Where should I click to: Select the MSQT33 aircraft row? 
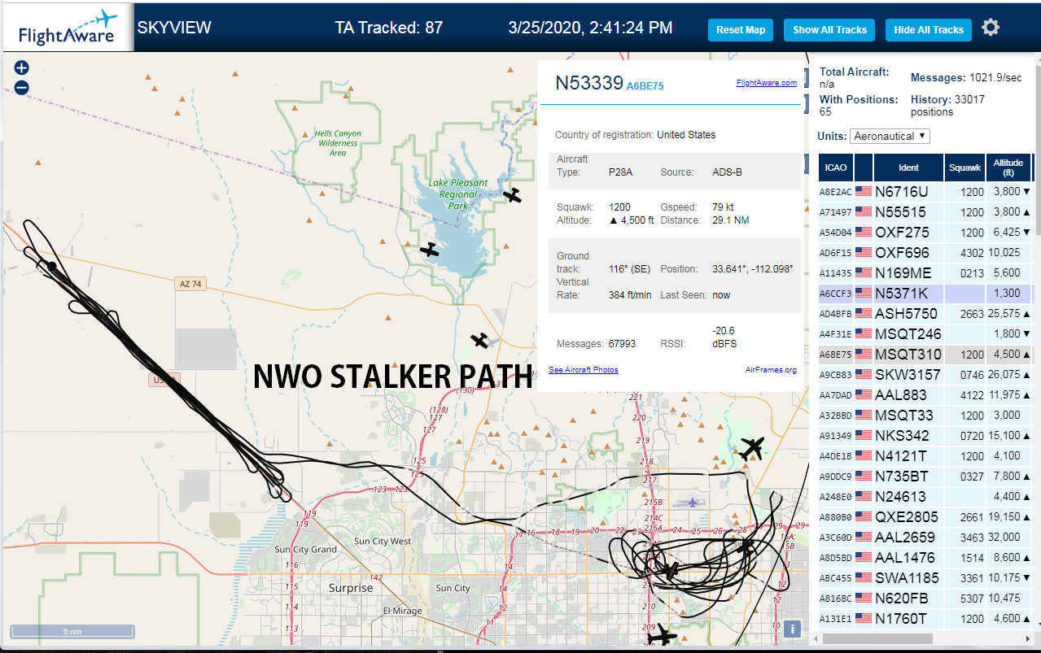(x=925, y=416)
